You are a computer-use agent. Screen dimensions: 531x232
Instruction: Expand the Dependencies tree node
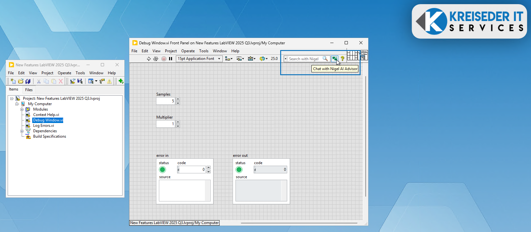coord(22,131)
